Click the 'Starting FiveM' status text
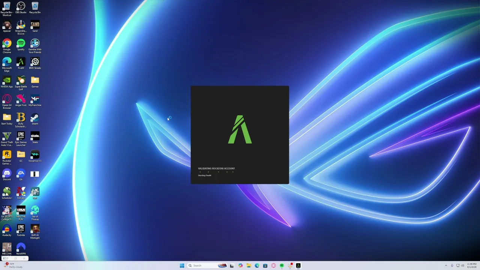Image resolution: width=480 pixels, height=270 pixels. tap(204, 175)
